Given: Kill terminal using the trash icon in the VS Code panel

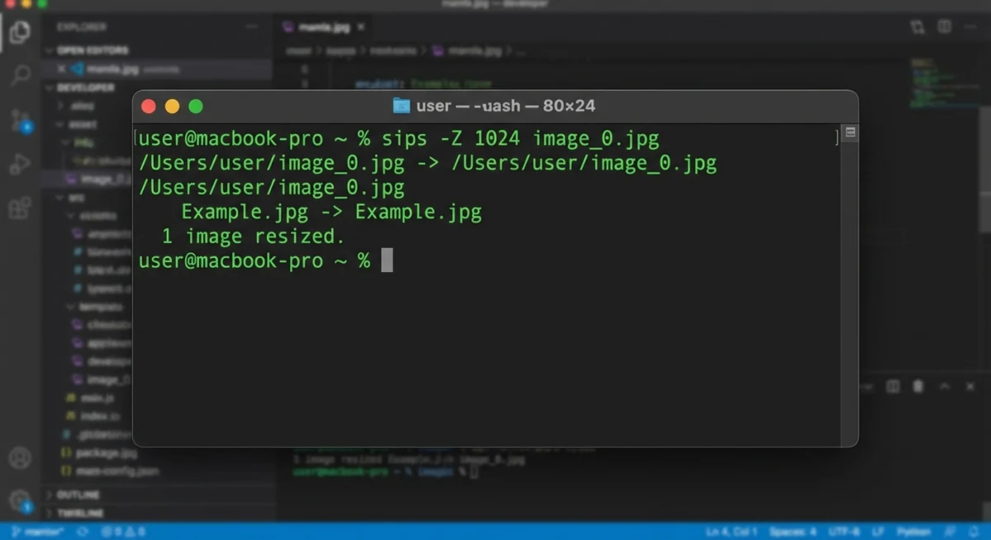Looking at the screenshot, I should (918, 387).
